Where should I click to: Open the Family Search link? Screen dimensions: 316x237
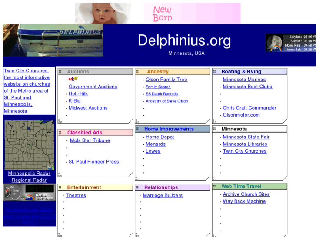coord(158,87)
